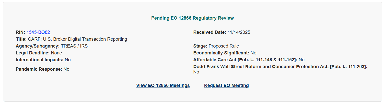Click the Agency/Subagency field label
The image size is (385, 104).
coord(38,46)
